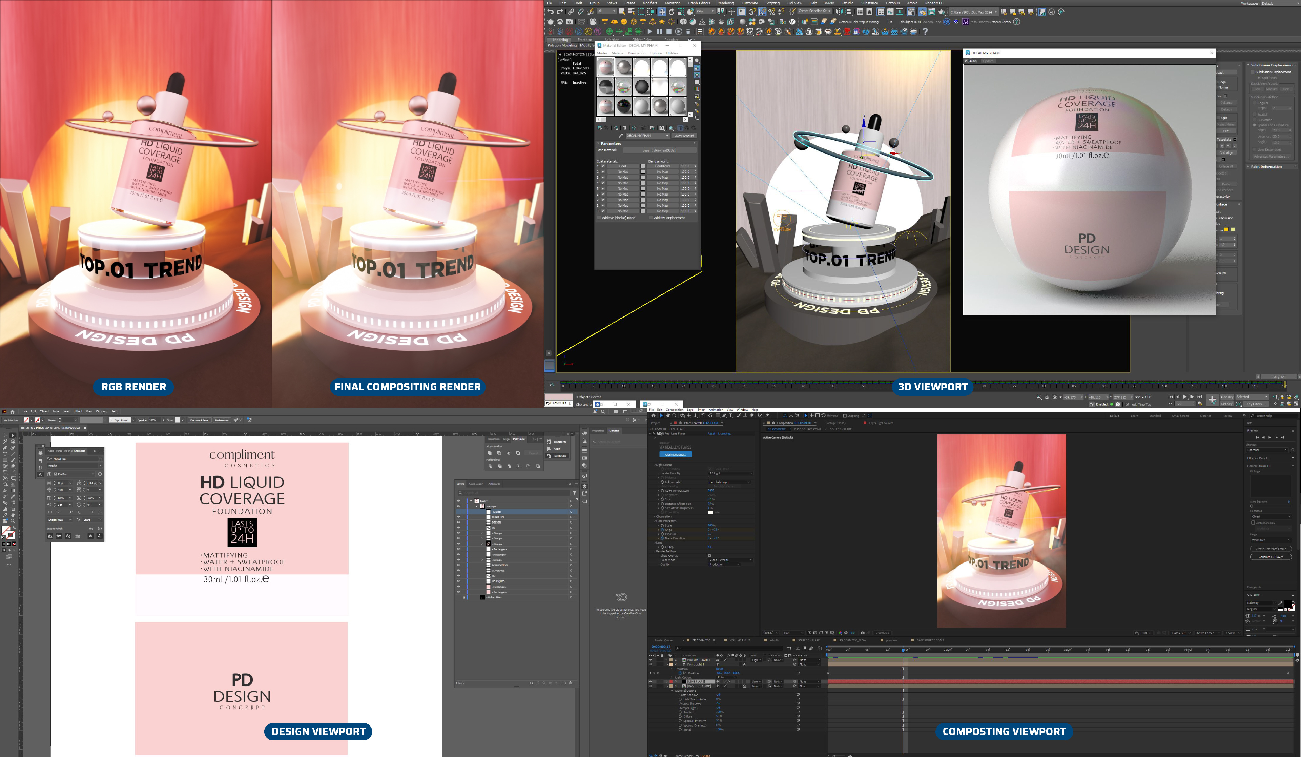Open the Navigation menu in Material Editor

click(x=637, y=53)
